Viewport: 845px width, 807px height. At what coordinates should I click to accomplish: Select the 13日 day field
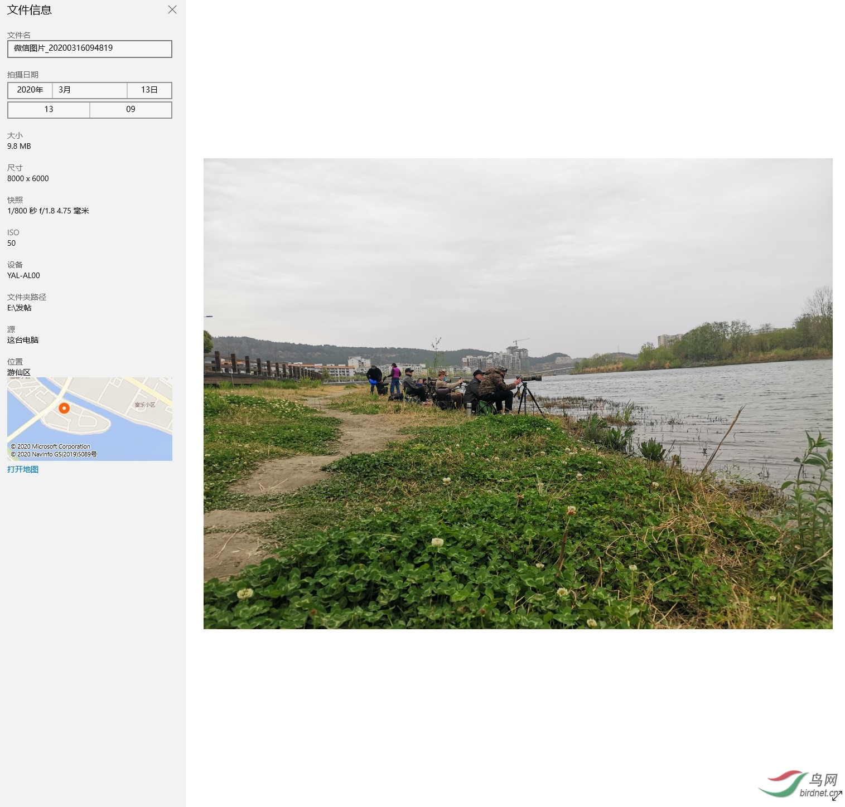pos(149,90)
